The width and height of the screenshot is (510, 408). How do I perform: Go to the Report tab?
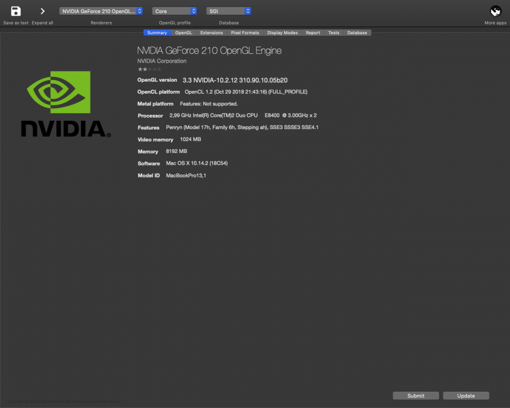[313, 33]
